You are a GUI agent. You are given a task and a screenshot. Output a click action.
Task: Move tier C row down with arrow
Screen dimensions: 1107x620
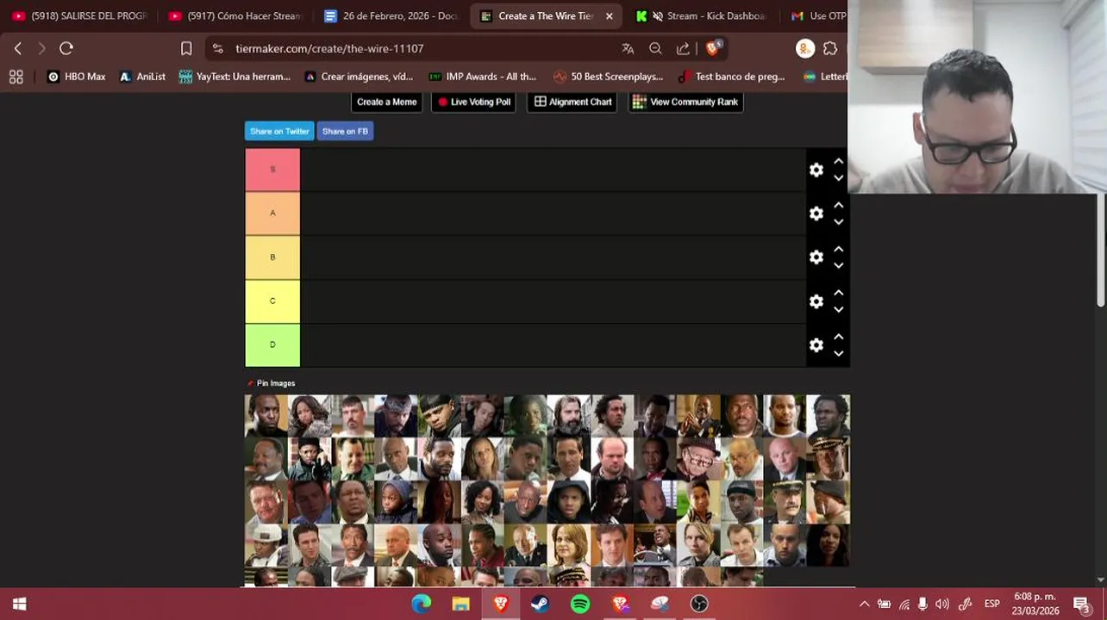838,310
